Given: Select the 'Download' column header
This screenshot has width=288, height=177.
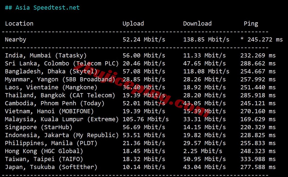Looking at the screenshot, I should [x=197, y=24].
